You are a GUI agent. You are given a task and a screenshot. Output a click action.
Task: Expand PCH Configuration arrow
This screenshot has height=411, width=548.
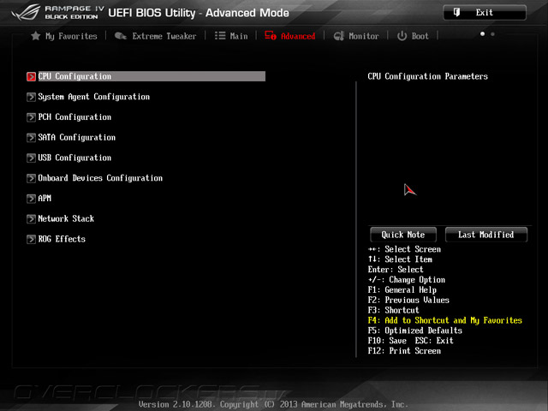(x=31, y=117)
